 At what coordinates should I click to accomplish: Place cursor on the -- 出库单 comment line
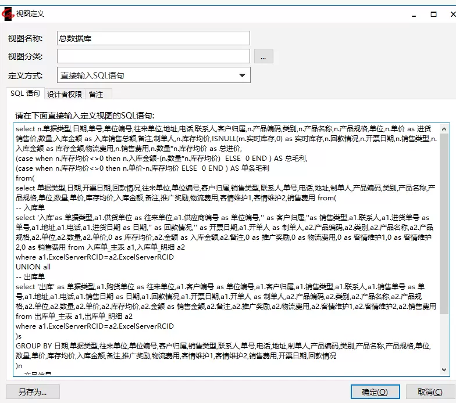(33, 277)
